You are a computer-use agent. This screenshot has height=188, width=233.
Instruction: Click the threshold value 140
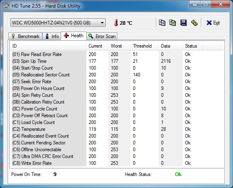click(137, 75)
